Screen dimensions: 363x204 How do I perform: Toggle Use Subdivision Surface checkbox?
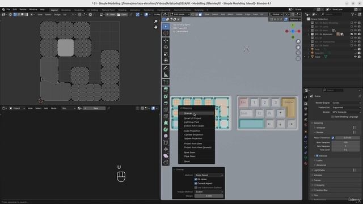pyautogui.click(x=196, y=188)
